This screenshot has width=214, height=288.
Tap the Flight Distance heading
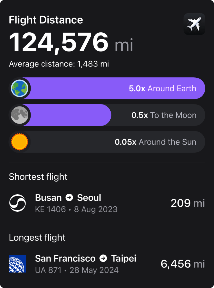pyautogui.click(x=46, y=20)
